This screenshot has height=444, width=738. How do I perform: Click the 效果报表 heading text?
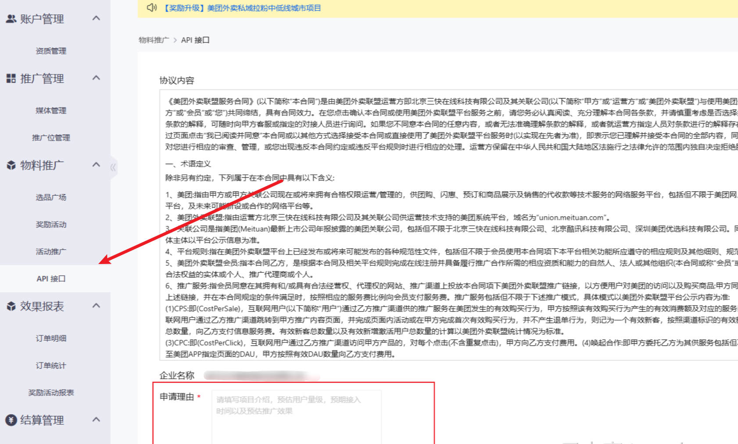point(42,306)
